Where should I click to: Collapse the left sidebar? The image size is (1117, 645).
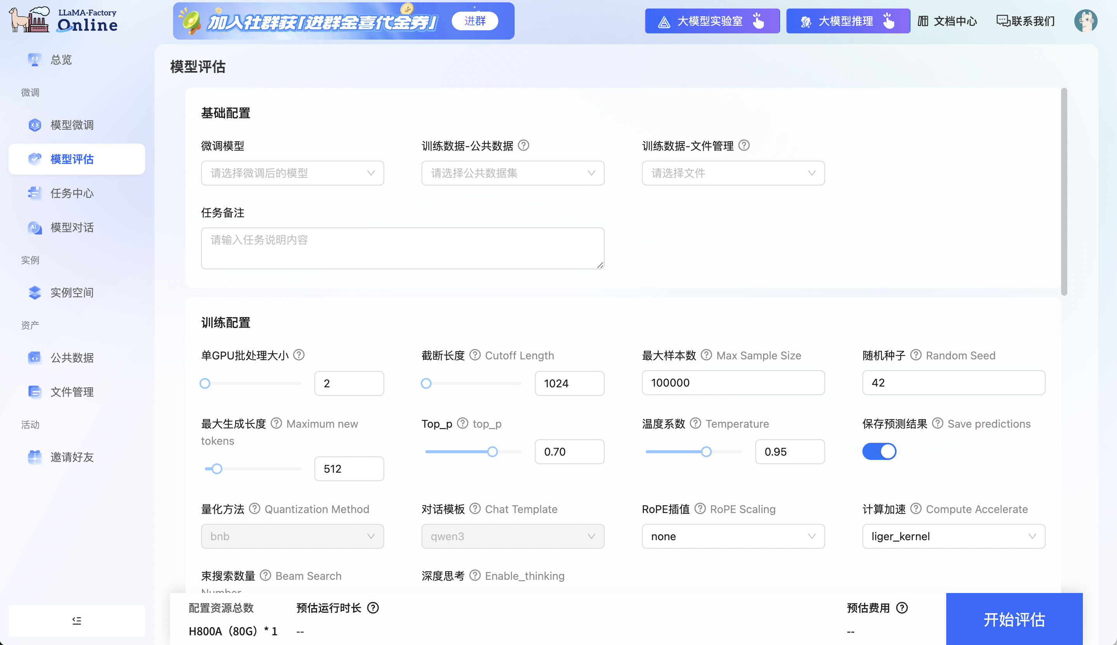[x=76, y=620]
